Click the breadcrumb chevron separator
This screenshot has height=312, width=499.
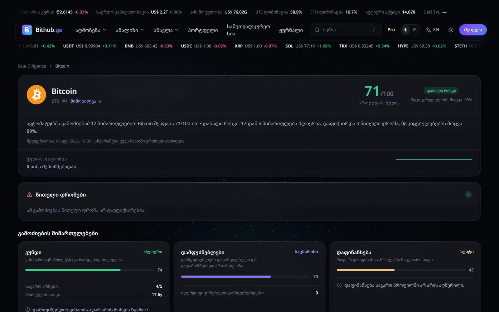51,66
